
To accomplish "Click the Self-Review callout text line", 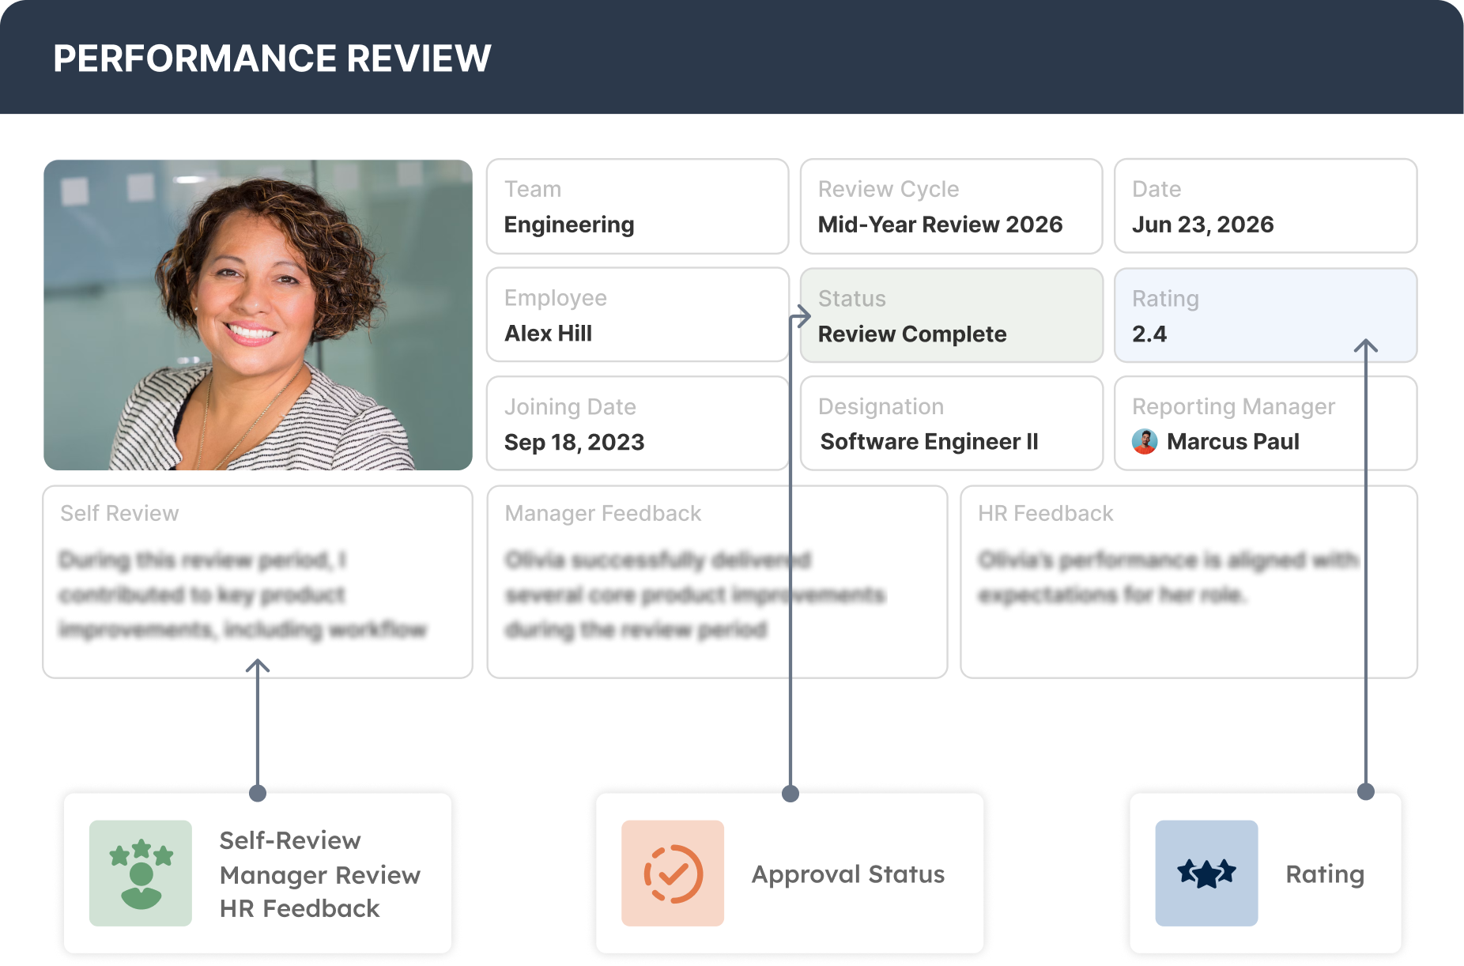I will point(290,840).
